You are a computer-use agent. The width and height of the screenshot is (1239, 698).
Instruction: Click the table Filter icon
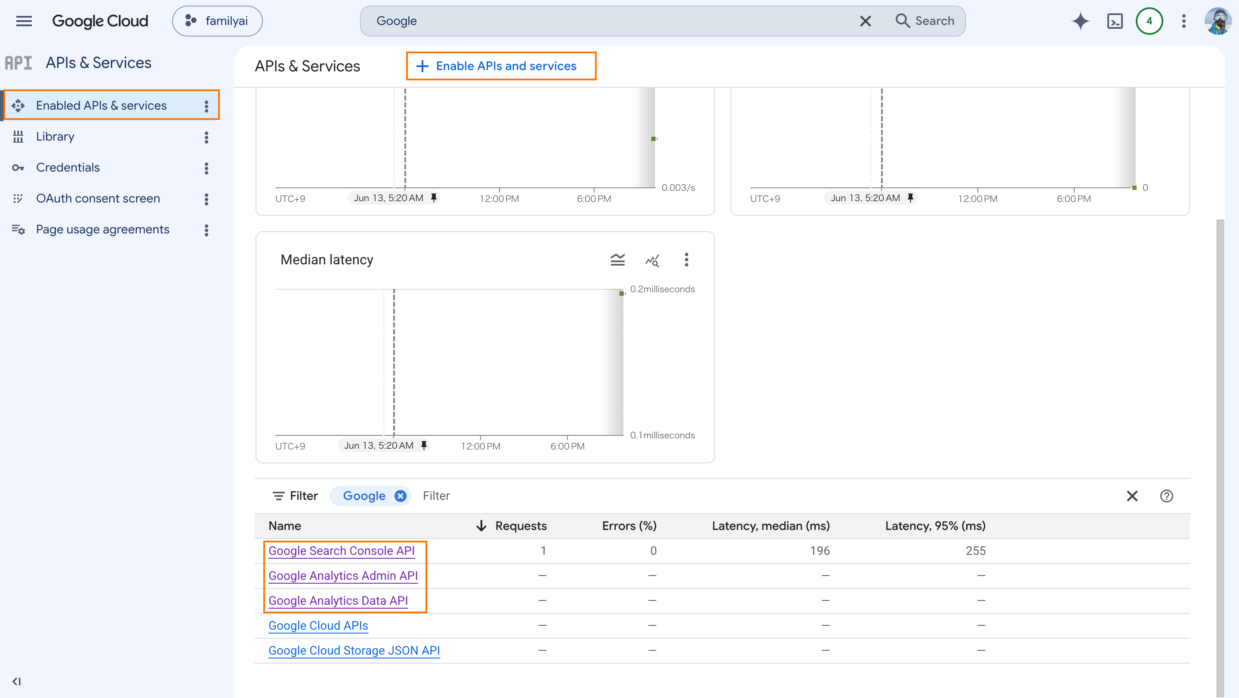(x=278, y=496)
